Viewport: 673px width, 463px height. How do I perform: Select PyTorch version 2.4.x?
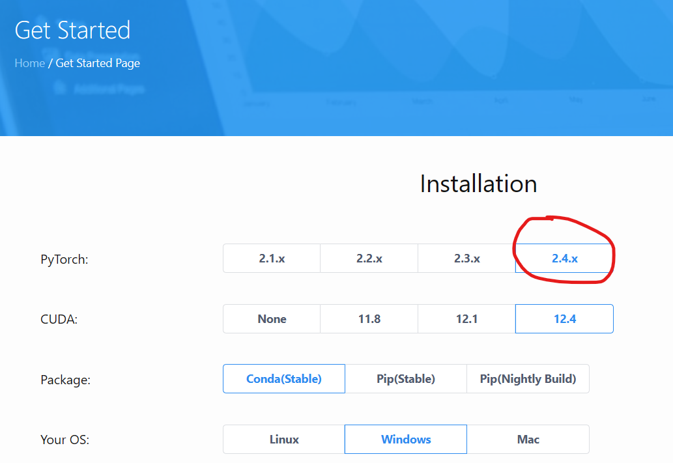tap(564, 259)
